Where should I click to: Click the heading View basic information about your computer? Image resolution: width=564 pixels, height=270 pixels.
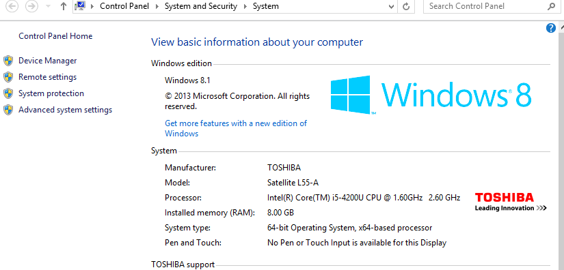tap(257, 42)
